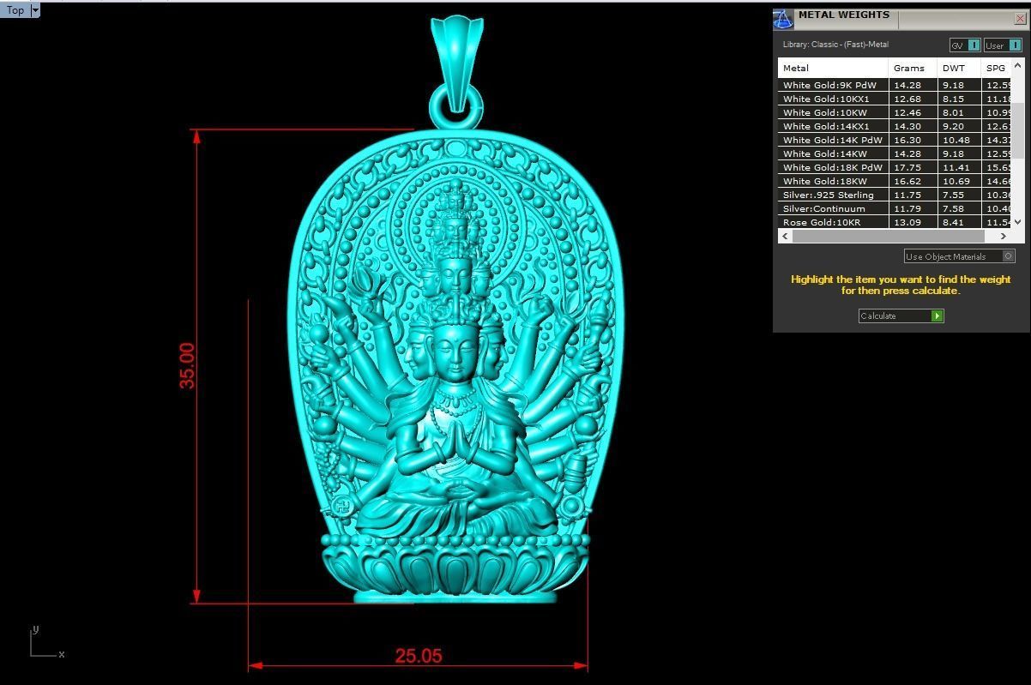Click the metal list scroll up arrow

(1018, 65)
